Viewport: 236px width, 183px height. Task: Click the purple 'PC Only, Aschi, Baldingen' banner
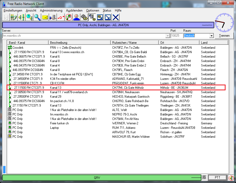(x=108, y=25)
